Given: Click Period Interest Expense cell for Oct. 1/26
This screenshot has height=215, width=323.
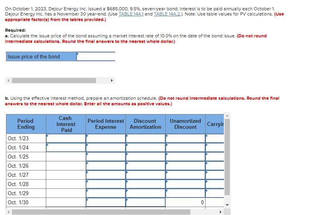Looking at the screenshot, I should click(106, 166).
